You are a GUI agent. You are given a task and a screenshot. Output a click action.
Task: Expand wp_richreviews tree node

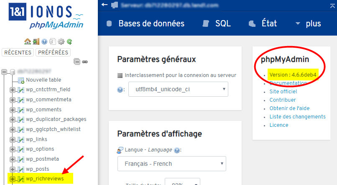13,179
